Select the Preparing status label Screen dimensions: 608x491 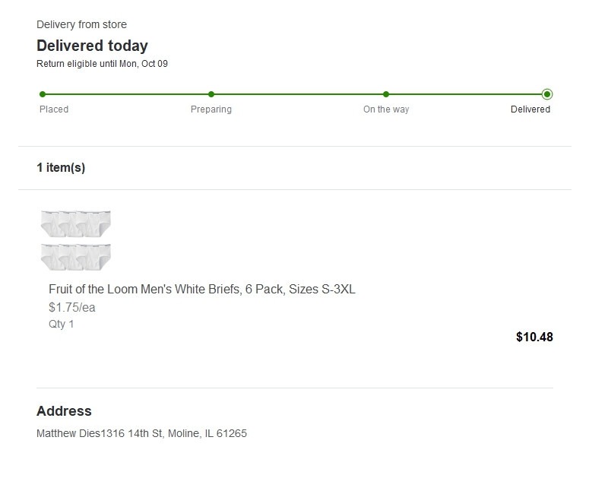tap(211, 109)
